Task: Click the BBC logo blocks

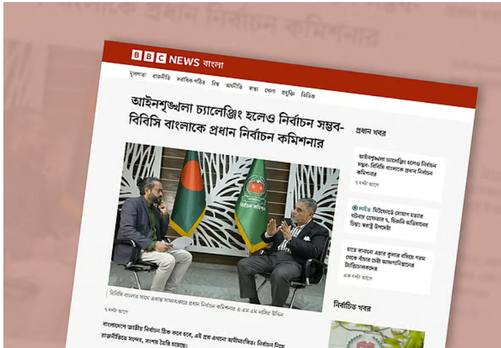Action: pos(148,56)
